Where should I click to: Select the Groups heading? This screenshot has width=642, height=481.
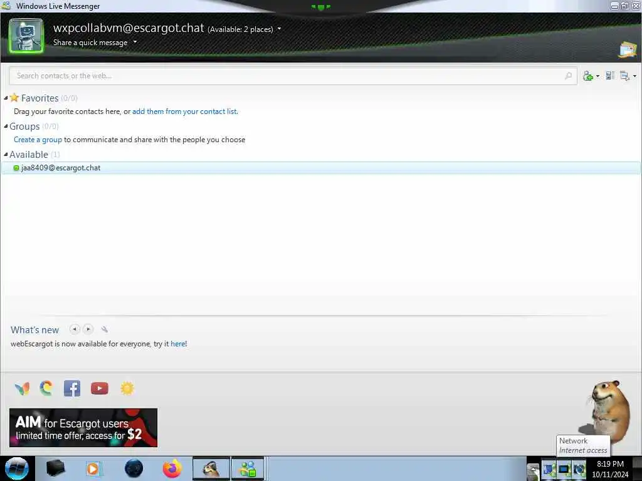(x=24, y=127)
